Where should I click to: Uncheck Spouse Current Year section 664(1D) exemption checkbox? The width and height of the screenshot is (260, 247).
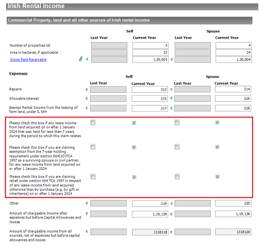pyautogui.click(x=217, y=147)
